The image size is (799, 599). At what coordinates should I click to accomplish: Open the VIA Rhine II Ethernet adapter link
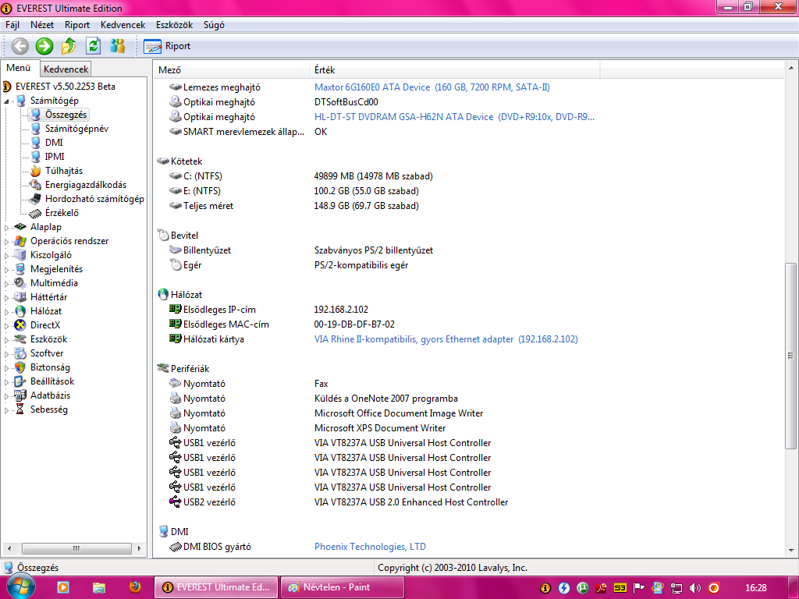tap(446, 339)
